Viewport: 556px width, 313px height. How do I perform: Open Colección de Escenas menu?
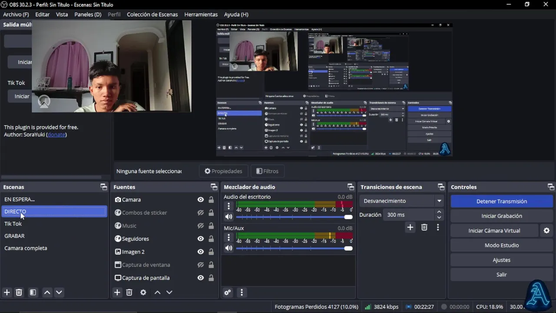152,14
